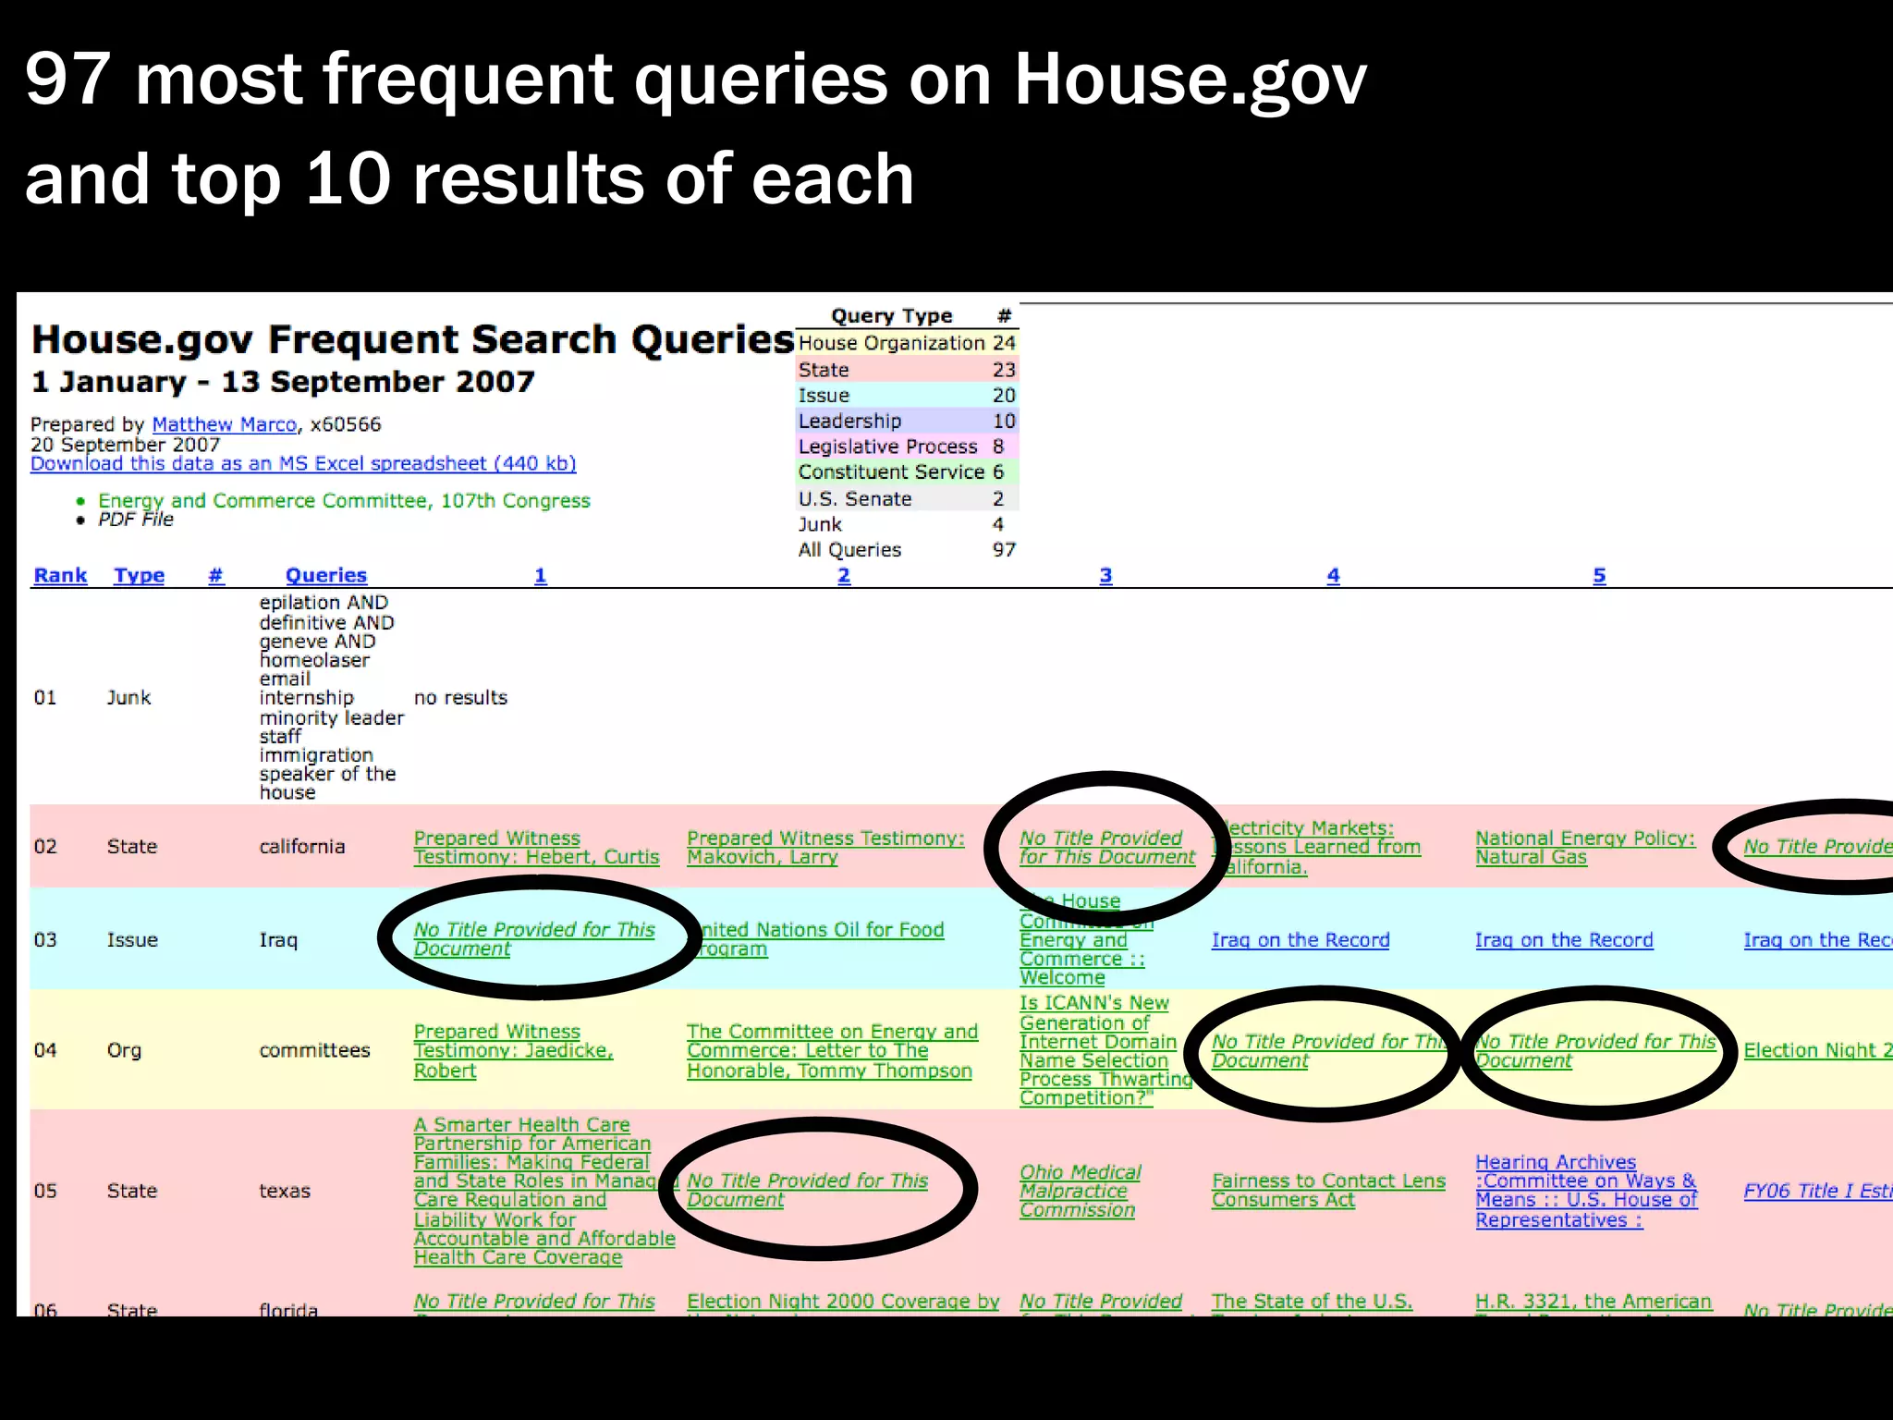Screen dimensions: 1893x1420
Task: Open Election Night 2000 Coverage in florida row
Action: tap(843, 1301)
